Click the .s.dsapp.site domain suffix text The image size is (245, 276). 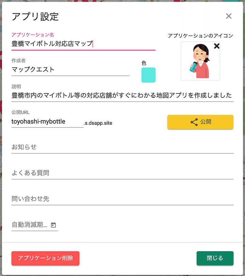coord(98,123)
